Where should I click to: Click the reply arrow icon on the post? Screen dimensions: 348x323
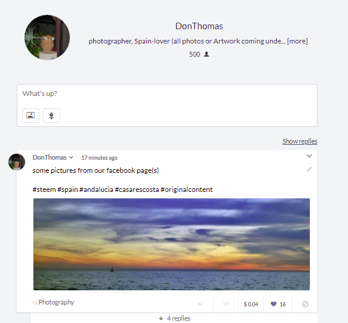tap(200, 304)
